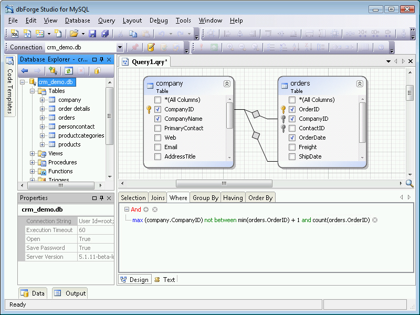Remove And group with its x icon
This screenshot has height=315, width=420.
click(155, 209)
